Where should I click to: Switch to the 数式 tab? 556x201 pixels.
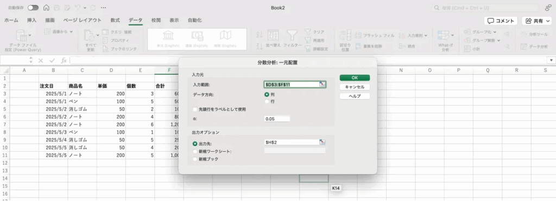[x=115, y=20]
